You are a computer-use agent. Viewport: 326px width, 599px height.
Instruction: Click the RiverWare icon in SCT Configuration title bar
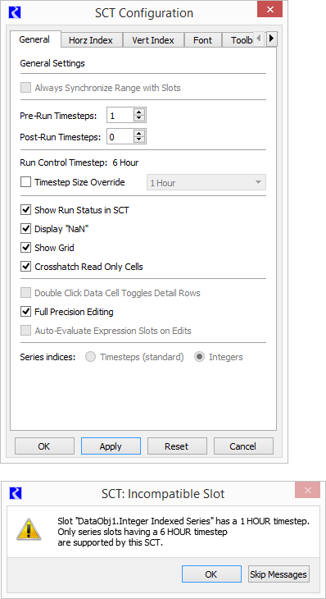tap(15, 12)
